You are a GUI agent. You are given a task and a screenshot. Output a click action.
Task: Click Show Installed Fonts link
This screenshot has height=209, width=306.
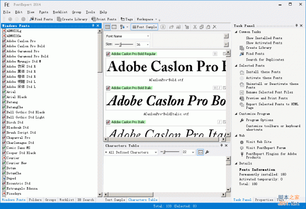point(264,38)
